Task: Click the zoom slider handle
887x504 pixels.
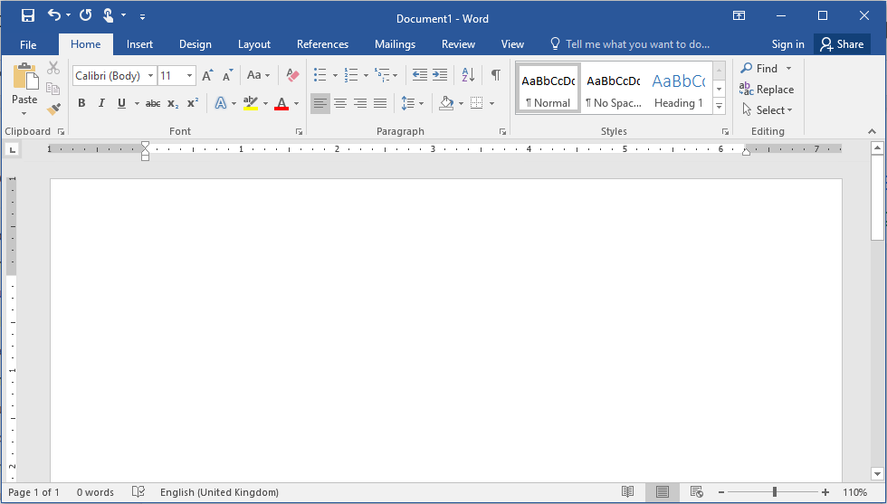Action: [x=775, y=492]
